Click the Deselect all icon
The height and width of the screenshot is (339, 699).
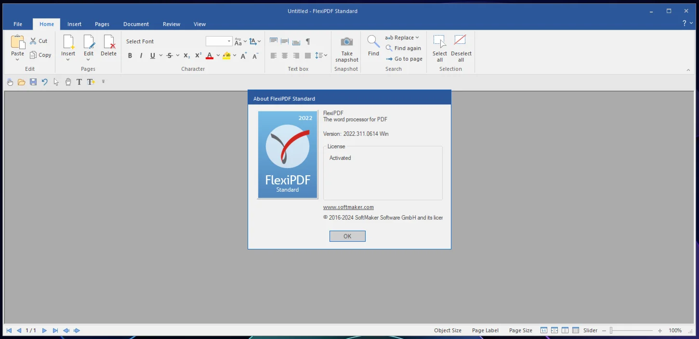[461, 41]
